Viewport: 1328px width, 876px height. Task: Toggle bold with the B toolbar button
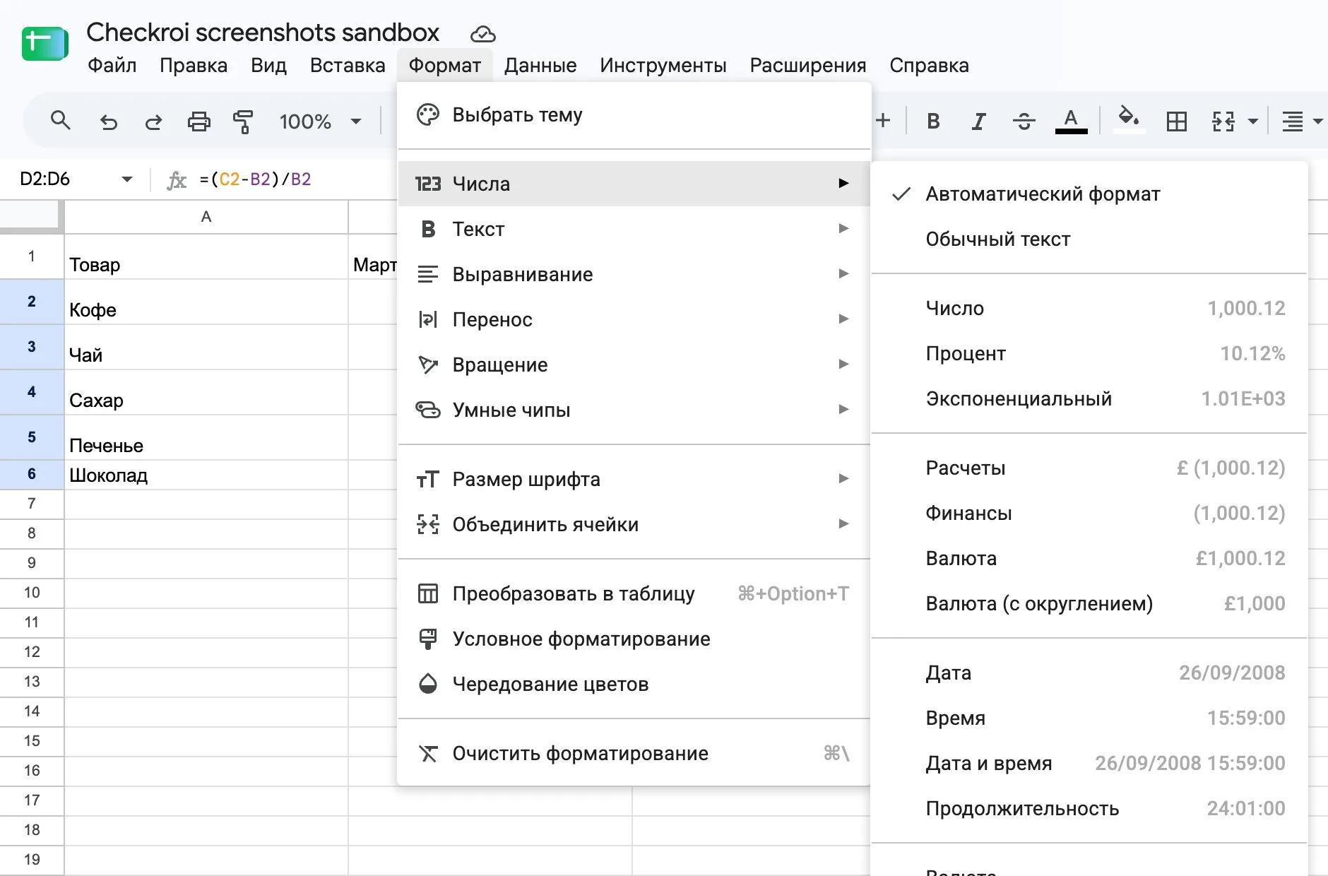tap(933, 122)
